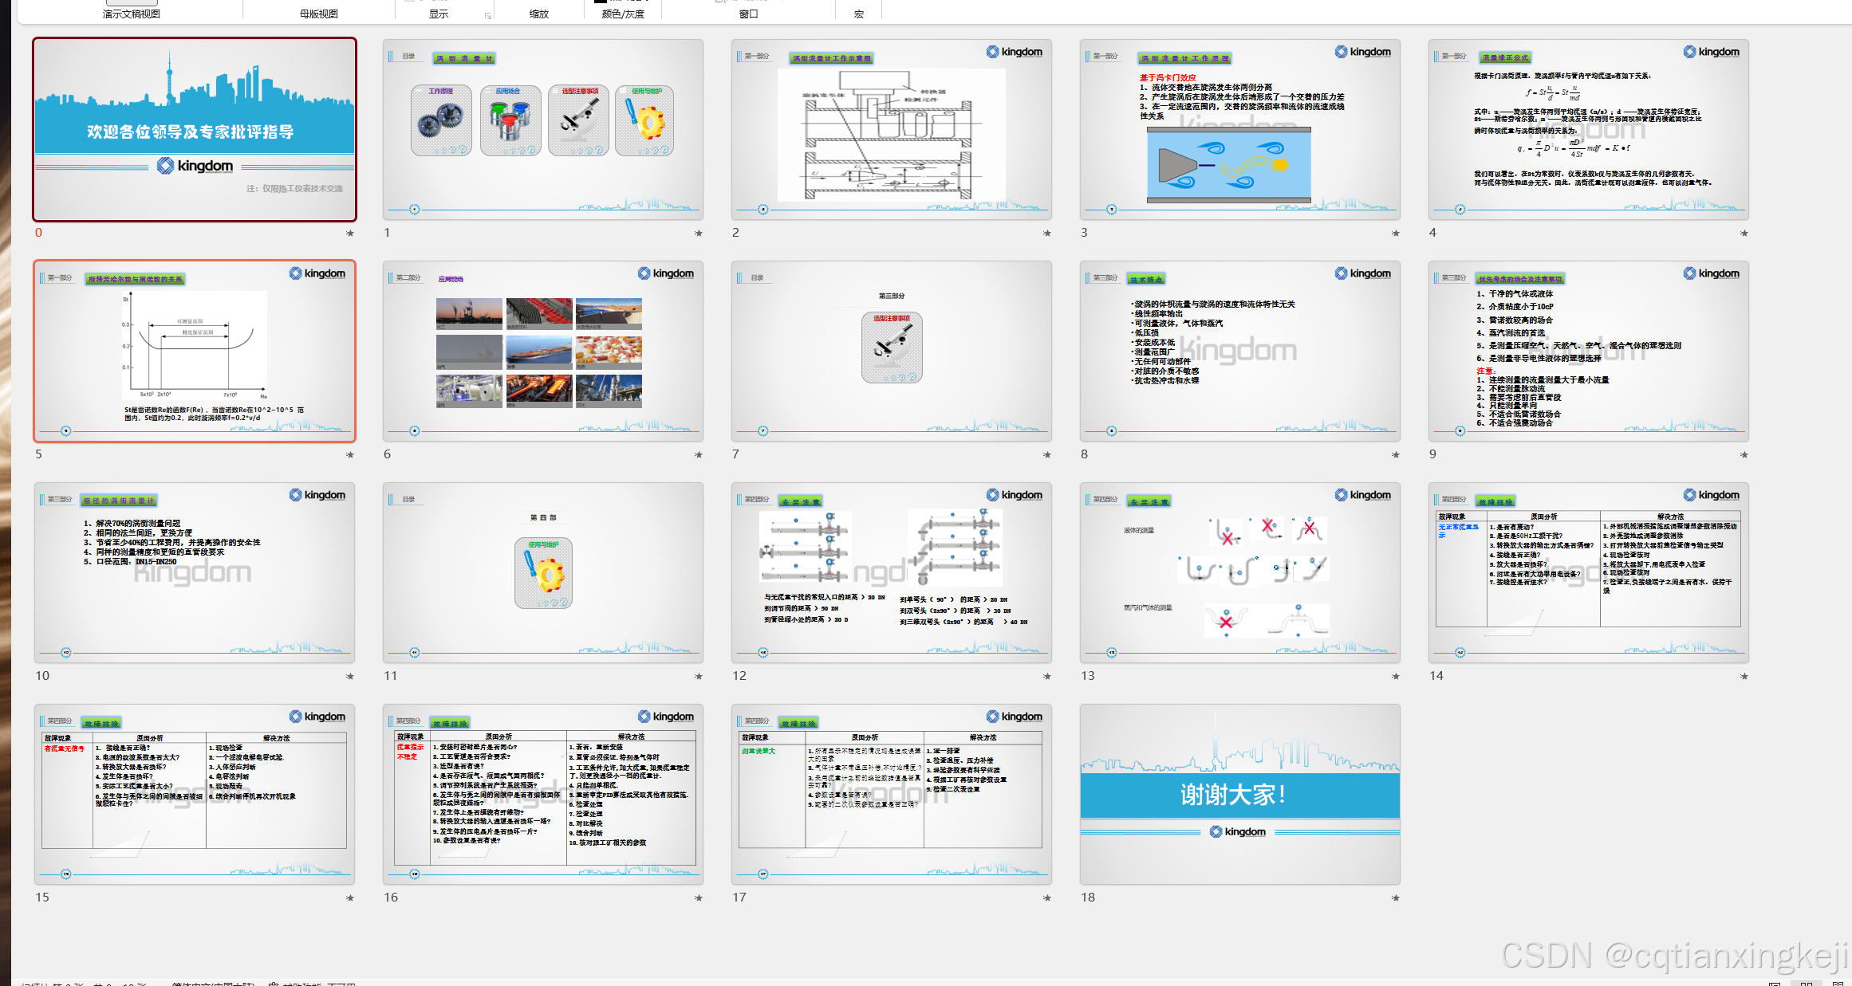
Task: Click the transition star under slide 7
Action: click(1047, 454)
